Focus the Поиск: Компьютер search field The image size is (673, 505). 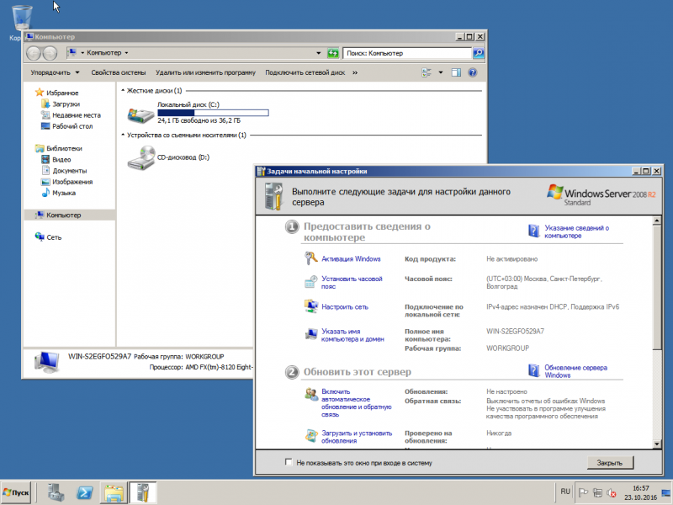pos(407,53)
